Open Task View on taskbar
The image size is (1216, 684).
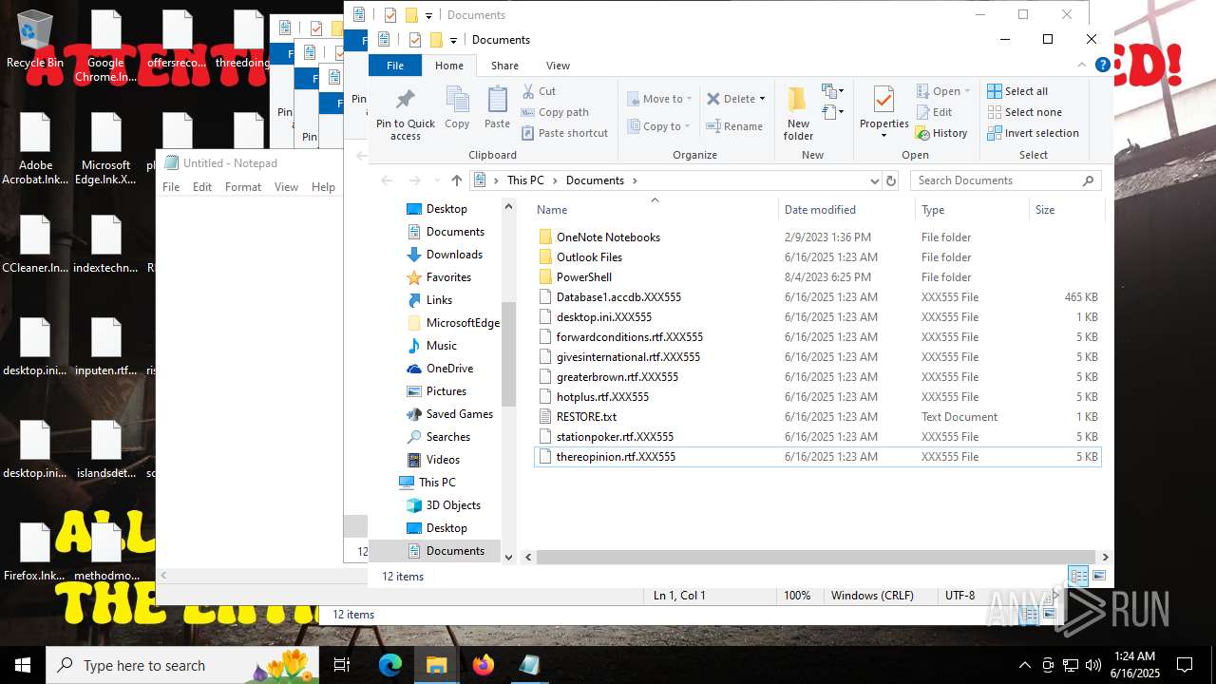tap(342, 665)
